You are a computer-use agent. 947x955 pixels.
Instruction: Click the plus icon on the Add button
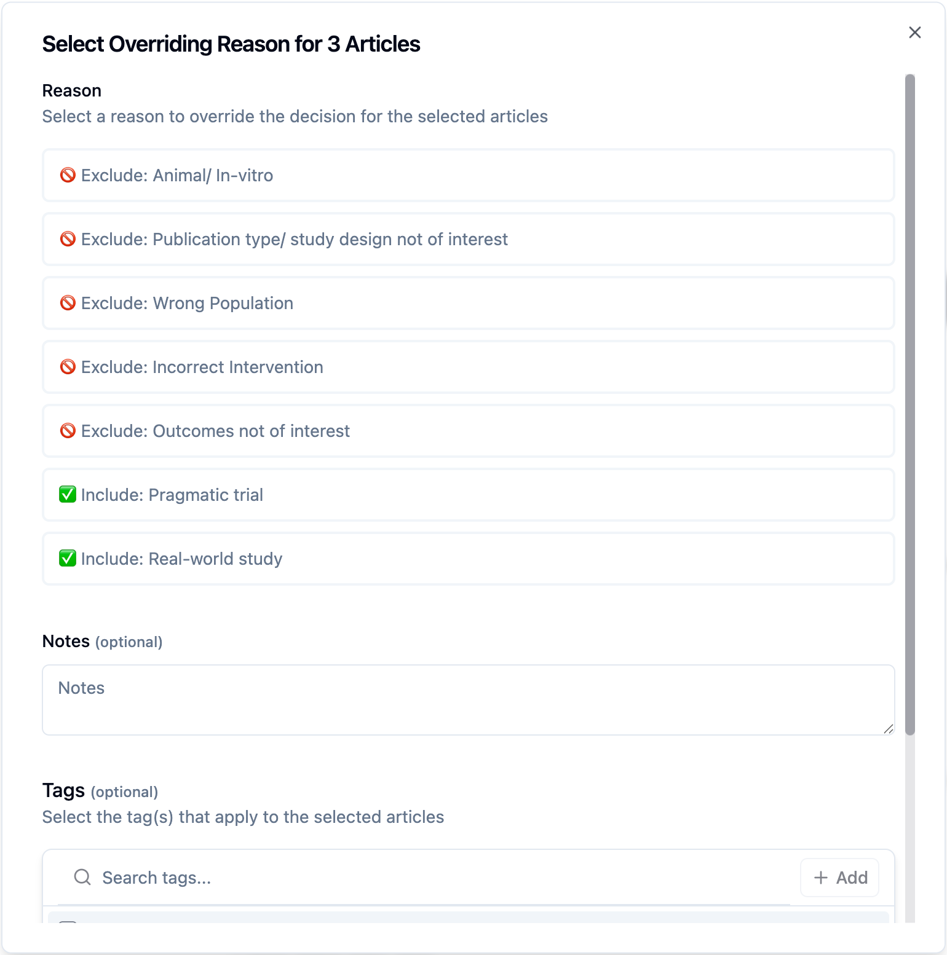(x=821, y=878)
